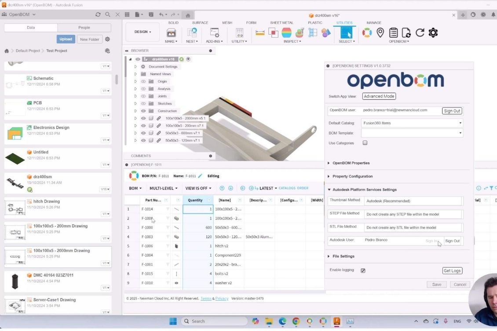Screen dimensions: 497x331
Task: Click the Quantity cell of row F-1014
Action: (198, 209)
